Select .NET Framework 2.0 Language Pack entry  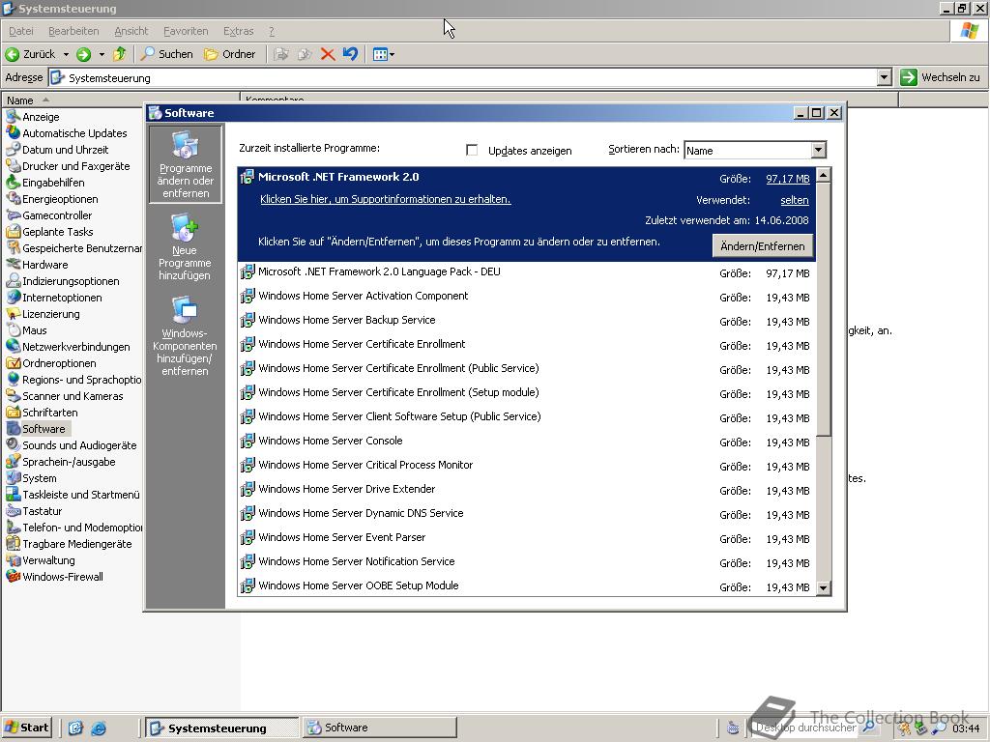click(x=527, y=271)
